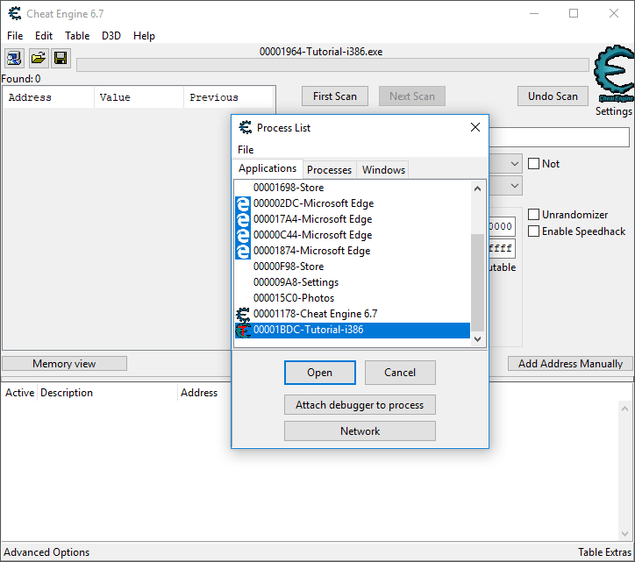
Task: Open Advanced Options
Action: pos(46,552)
